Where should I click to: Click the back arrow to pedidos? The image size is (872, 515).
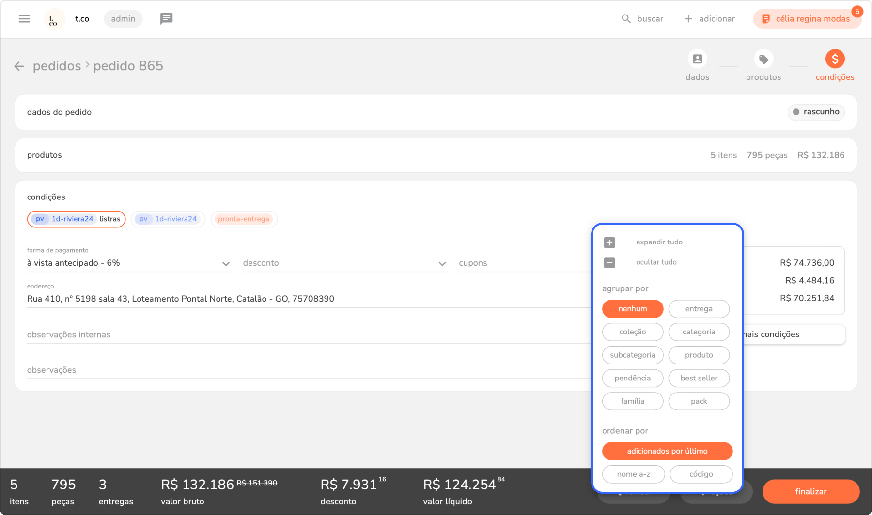(19, 66)
